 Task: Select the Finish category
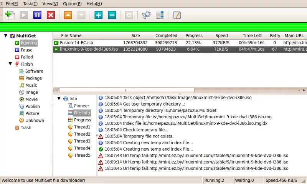point(27,64)
